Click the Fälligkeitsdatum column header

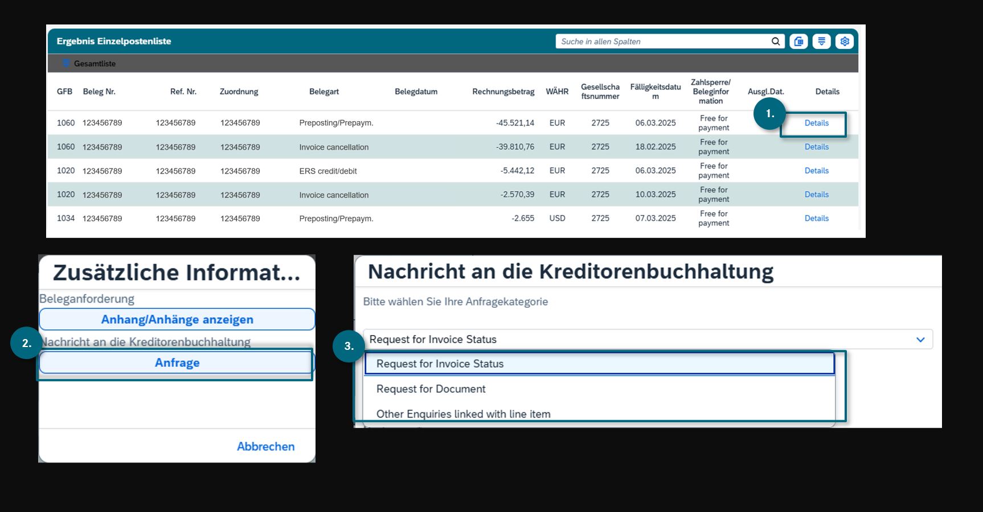[655, 92]
